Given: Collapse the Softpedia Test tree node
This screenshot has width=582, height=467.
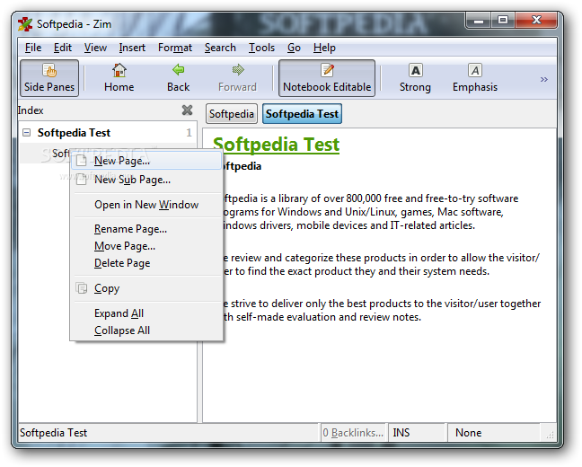Looking at the screenshot, I should [x=26, y=133].
